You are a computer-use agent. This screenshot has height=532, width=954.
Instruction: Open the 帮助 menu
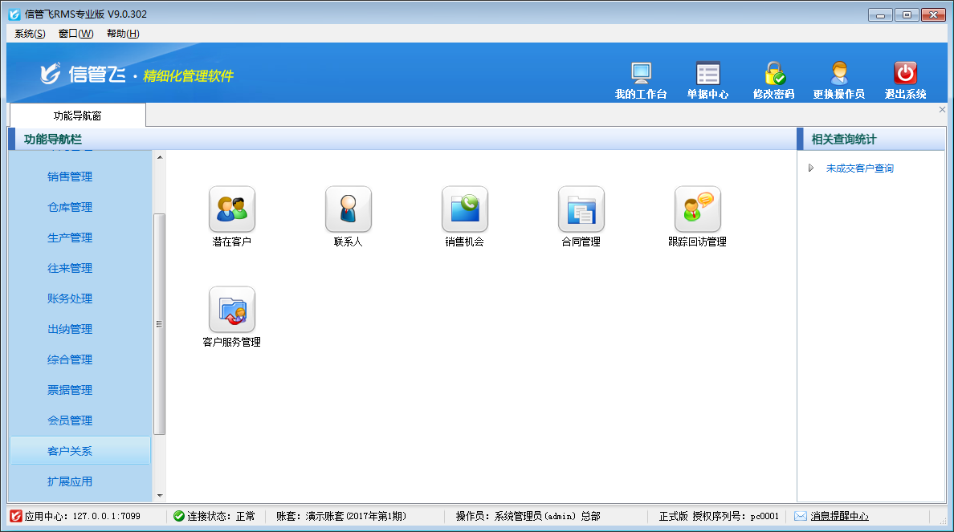tap(120, 34)
